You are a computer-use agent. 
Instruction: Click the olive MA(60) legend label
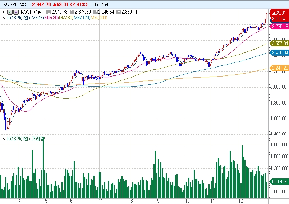pyautogui.click(x=66, y=17)
